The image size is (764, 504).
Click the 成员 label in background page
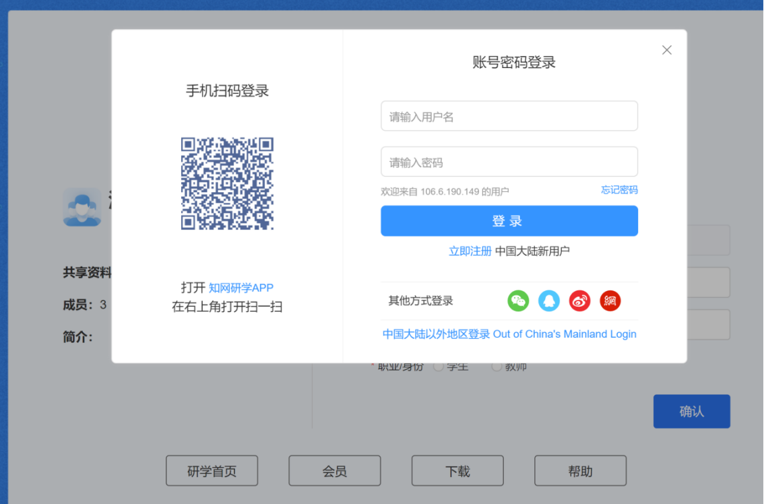point(78,305)
